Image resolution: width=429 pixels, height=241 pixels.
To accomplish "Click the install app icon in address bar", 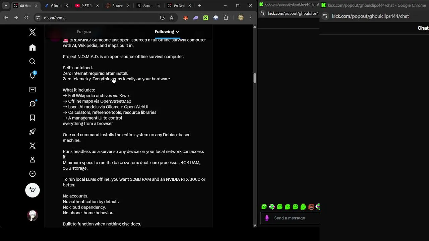I will pyautogui.click(x=163, y=18).
